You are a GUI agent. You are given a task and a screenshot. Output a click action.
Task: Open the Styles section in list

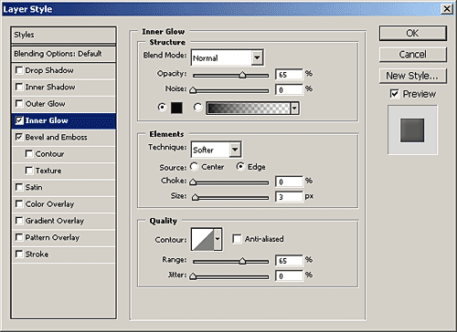pyautogui.click(x=63, y=35)
